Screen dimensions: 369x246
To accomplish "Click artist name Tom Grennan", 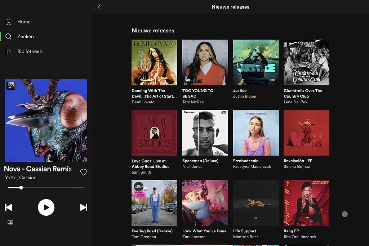I will pos(143,237).
